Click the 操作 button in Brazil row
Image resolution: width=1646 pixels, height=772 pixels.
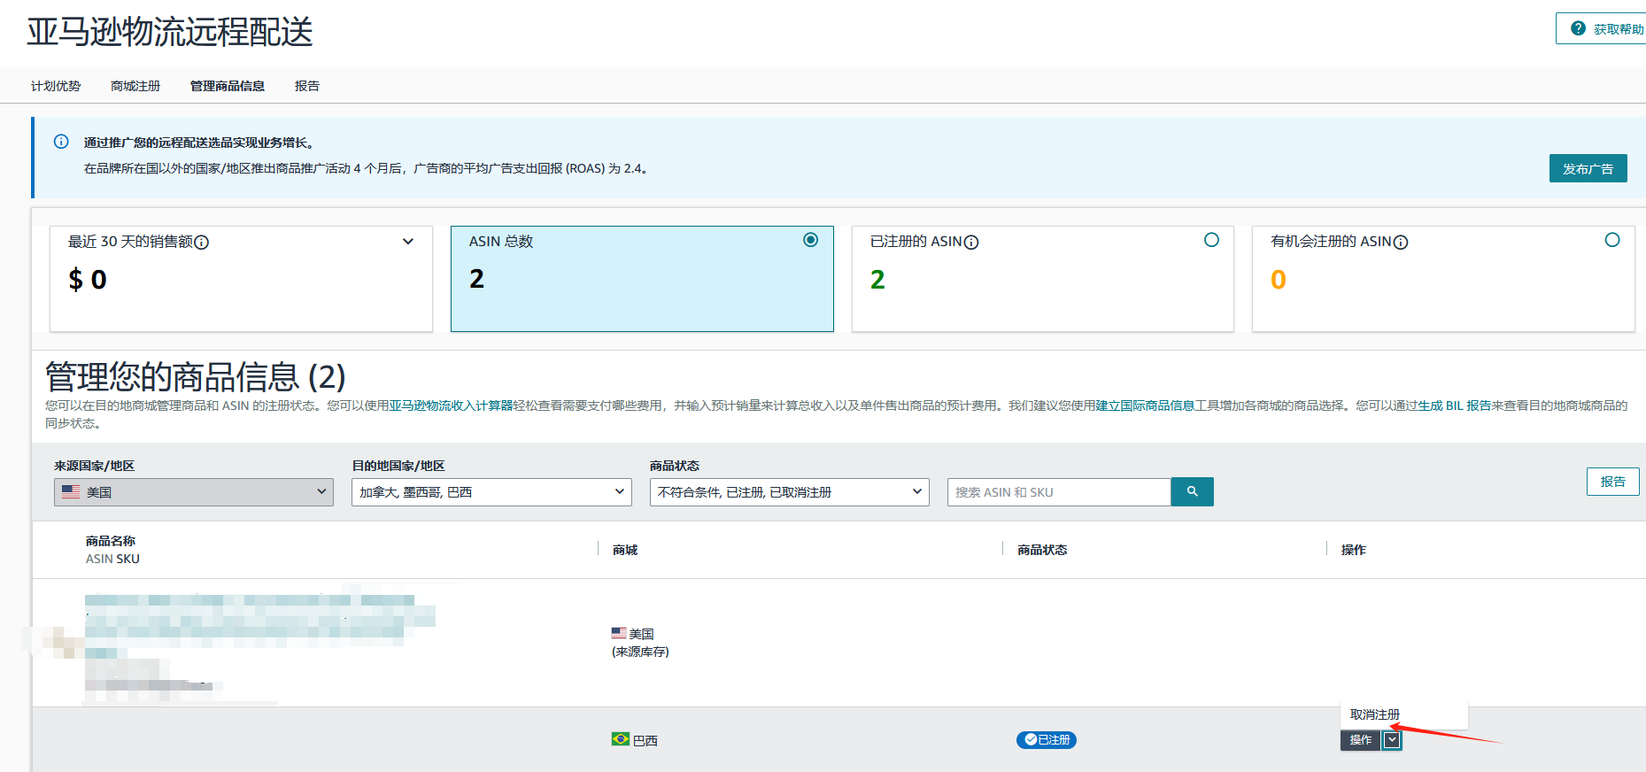(x=1361, y=740)
